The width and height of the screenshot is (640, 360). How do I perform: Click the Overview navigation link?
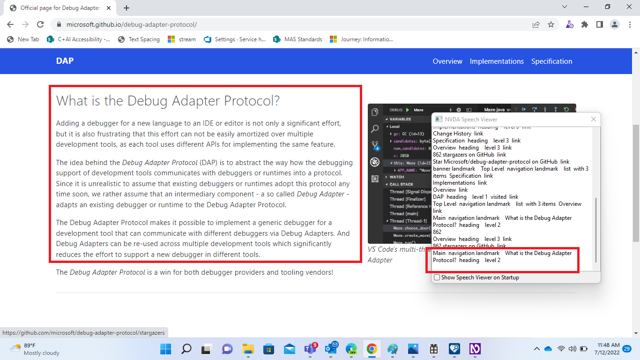(x=447, y=61)
